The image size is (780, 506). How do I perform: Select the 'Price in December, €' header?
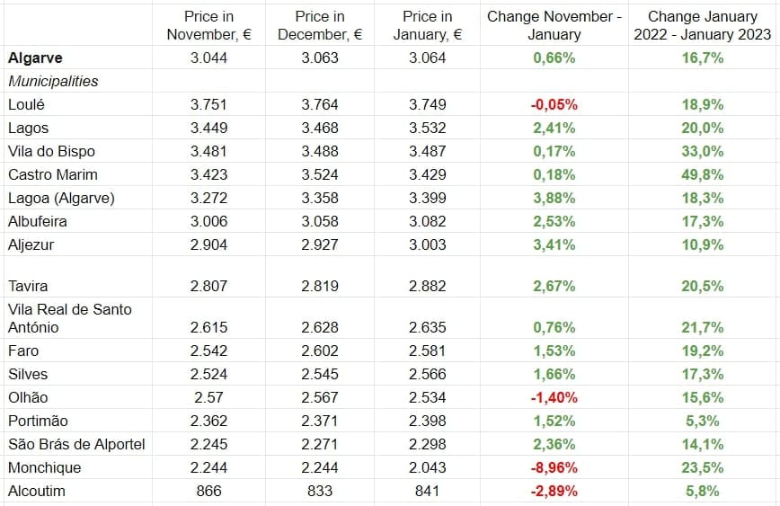(x=319, y=25)
